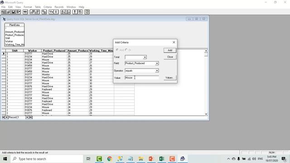Open the Help menu

(82, 7)
